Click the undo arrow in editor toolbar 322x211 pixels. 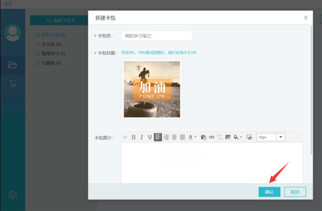pyautogui.click(x=126, y=137)
